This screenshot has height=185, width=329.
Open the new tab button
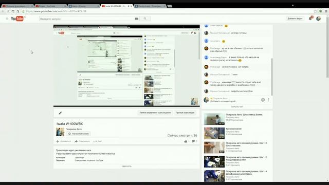click(170, 6)
